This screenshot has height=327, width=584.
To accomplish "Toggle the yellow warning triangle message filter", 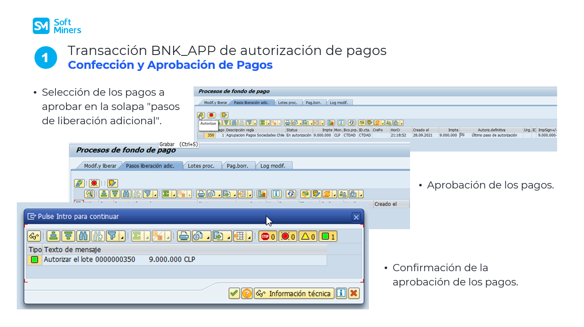I will click(x=308, y=236).
